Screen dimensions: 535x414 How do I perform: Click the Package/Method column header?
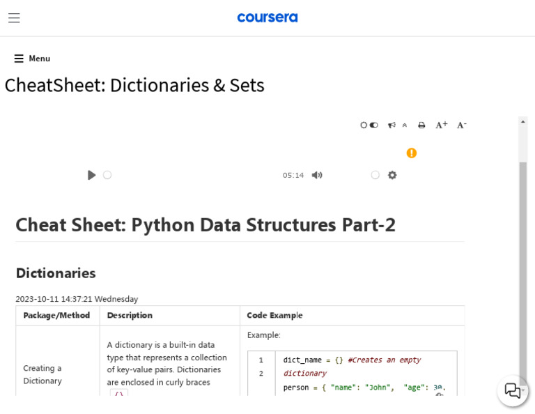[56, 316]
